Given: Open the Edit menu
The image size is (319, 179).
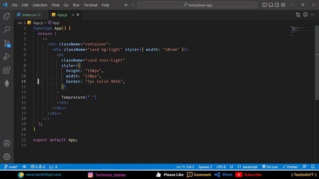Looking at the screenshot, I should click(x=25, y=5).
